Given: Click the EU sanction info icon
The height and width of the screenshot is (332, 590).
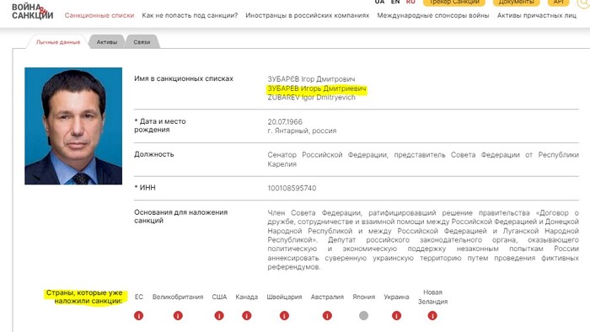Looking at the screenshot, I should [x=138, y=315].
